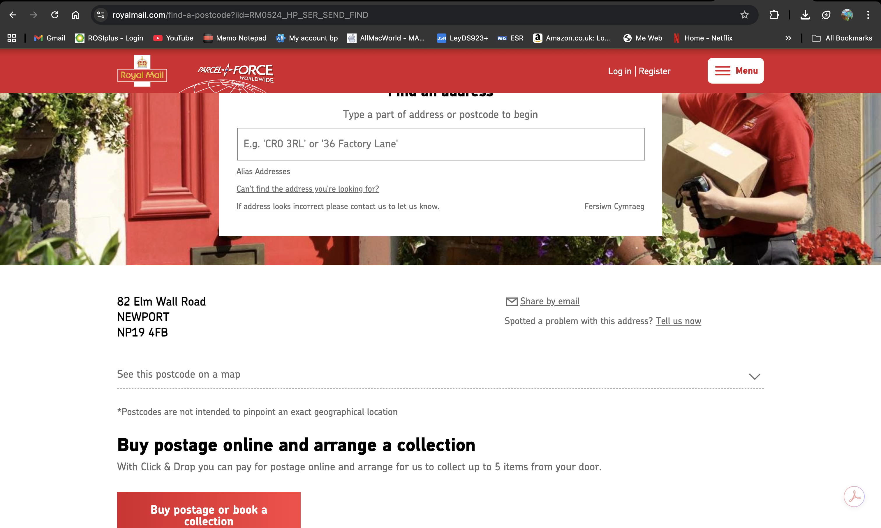This screenshot has width=881, height=528.
Task: Click the browser home icon
Action: click(75, 15)
